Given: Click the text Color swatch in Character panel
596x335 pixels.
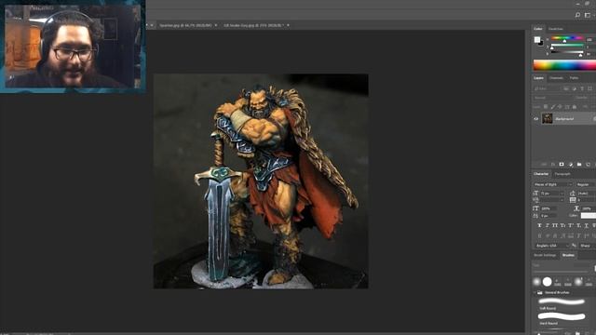Looking at the screenshot, I should (589, 216).
